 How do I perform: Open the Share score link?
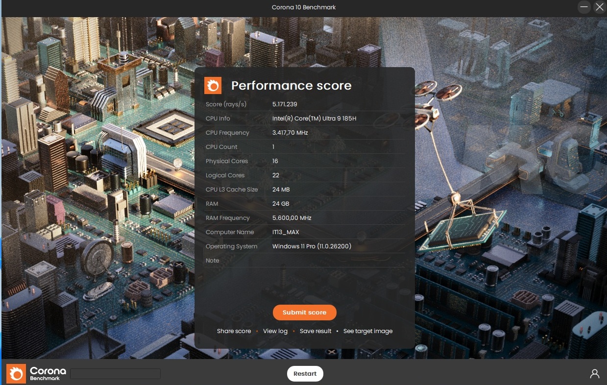234,331
